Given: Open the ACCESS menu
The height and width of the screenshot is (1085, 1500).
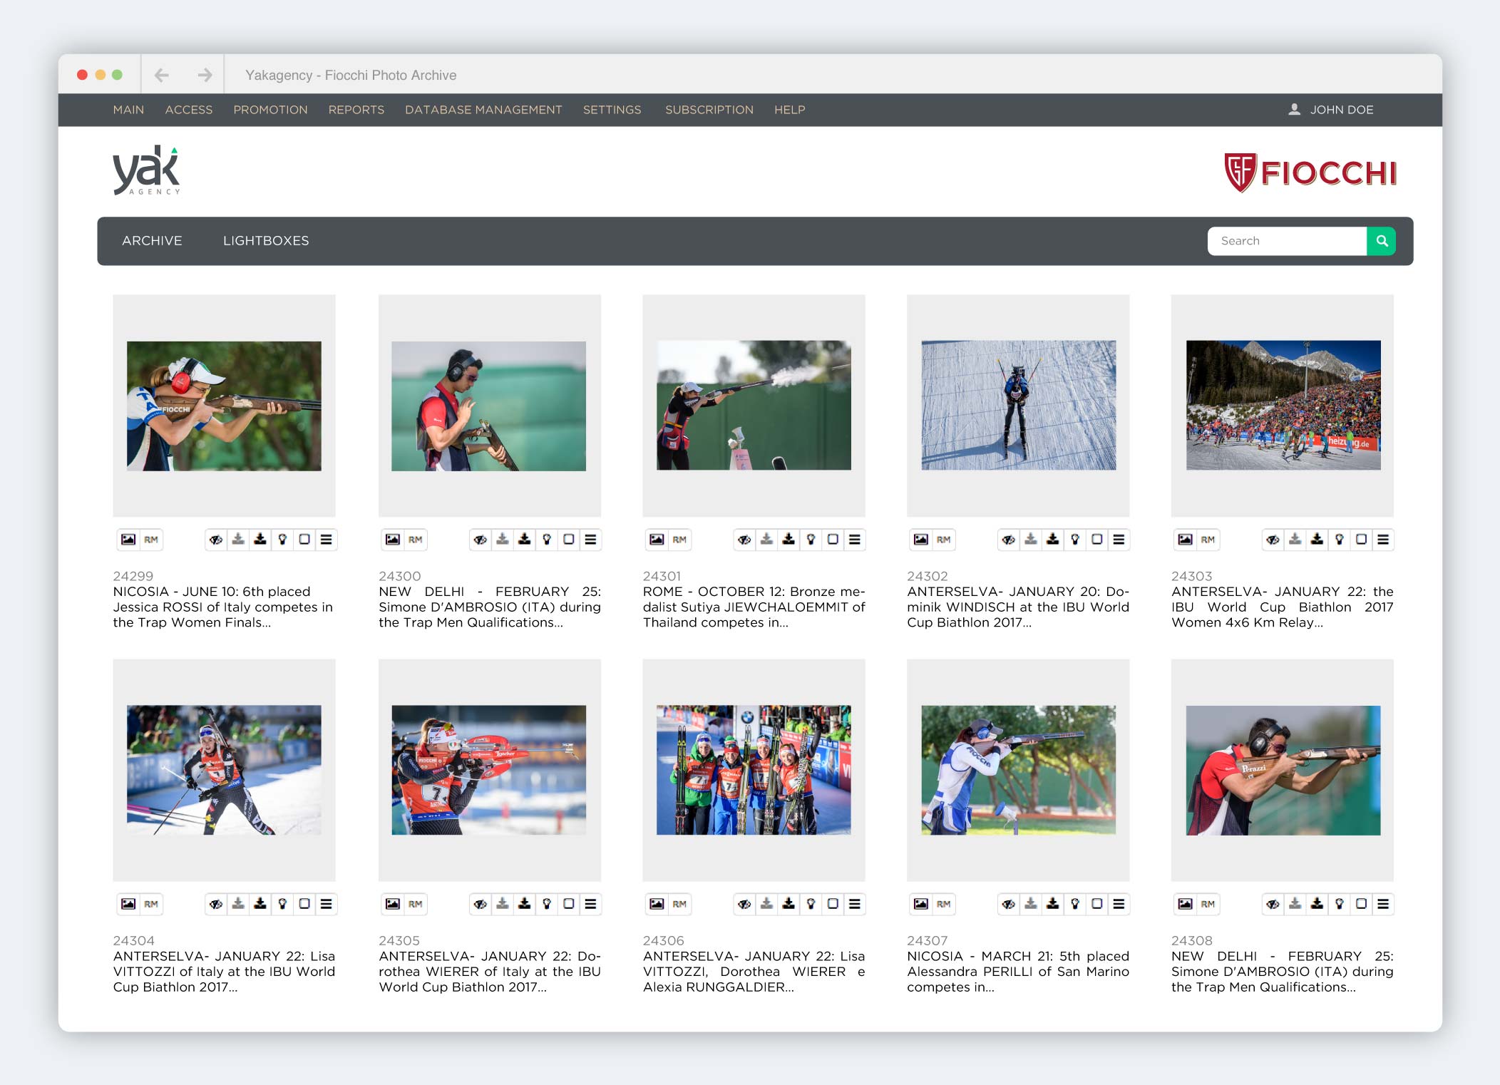Looking at the screenshot, I should tap(189, 110).
